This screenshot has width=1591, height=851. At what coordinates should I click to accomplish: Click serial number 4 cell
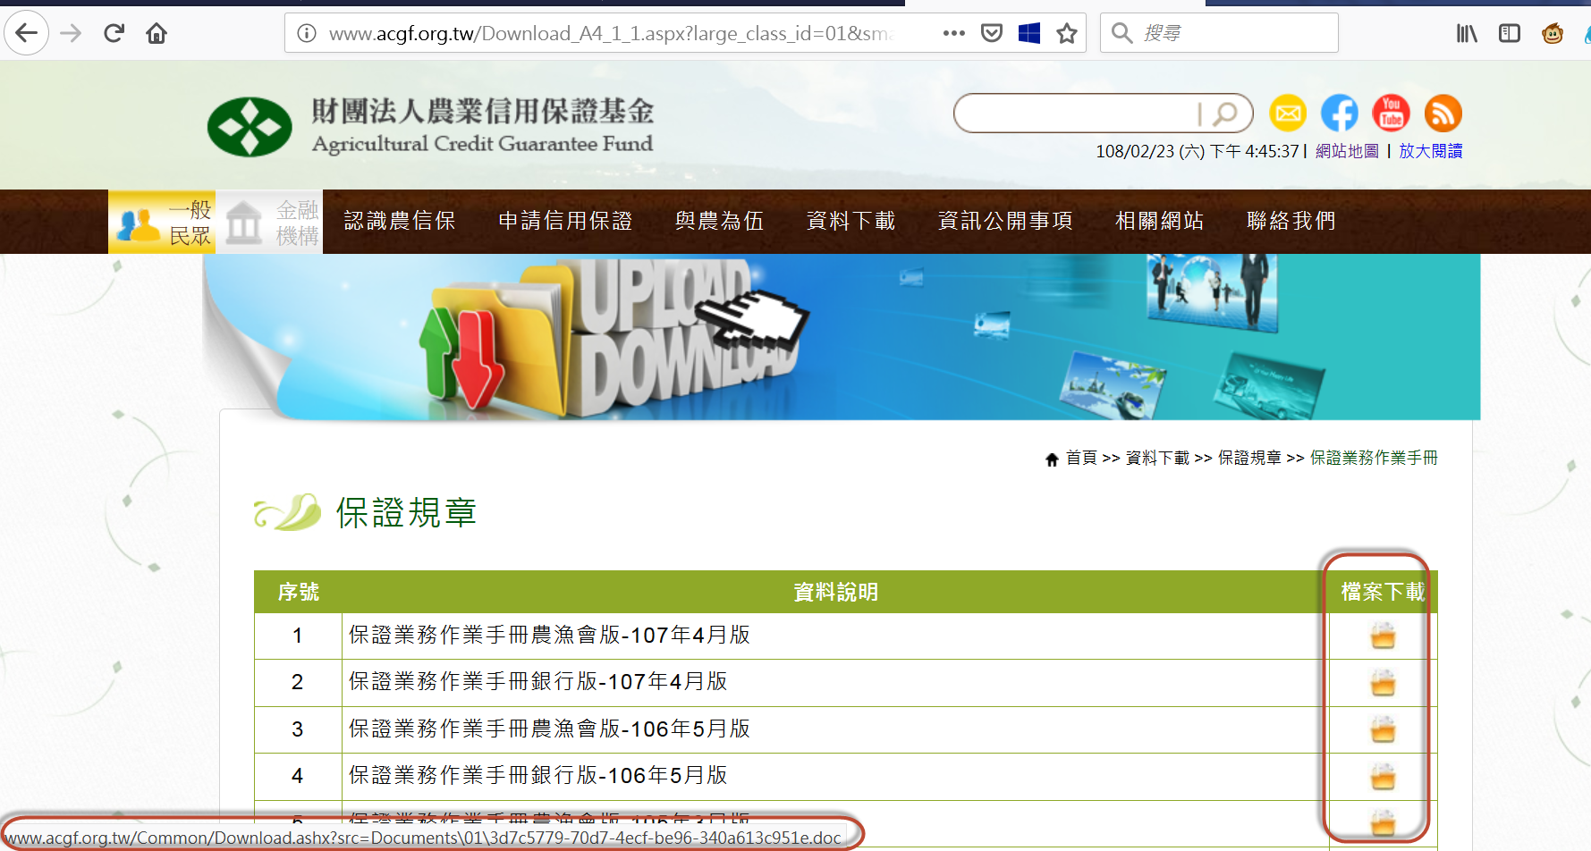point(297,776)
